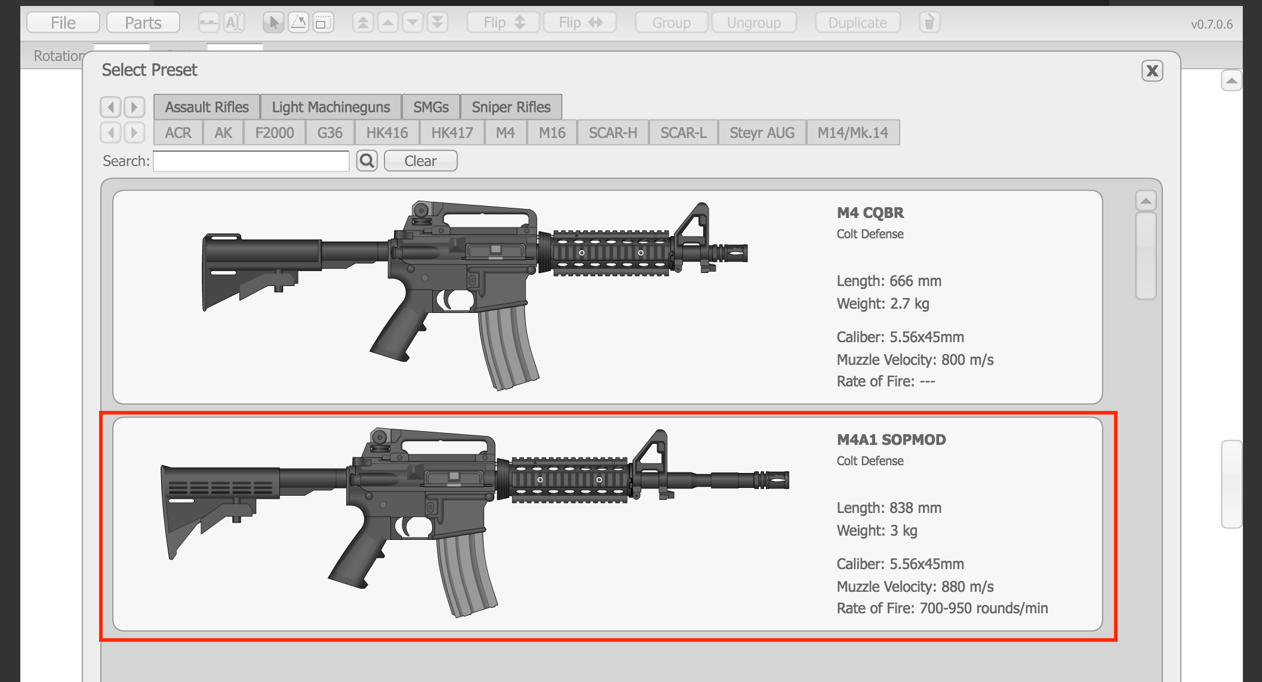This screenshot has width=1262, height=682.
Task: Click the main canvas scrollbar thumb
Action: 1232,484
